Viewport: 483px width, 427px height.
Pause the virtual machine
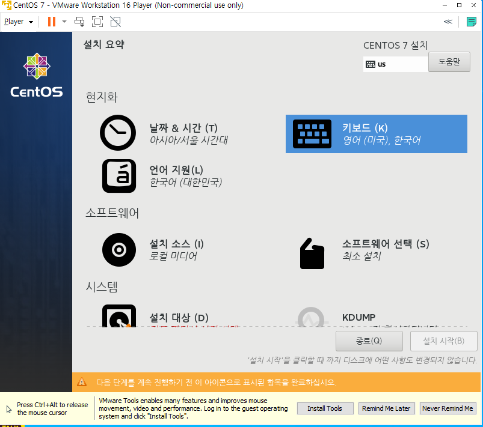coord(52,22)
